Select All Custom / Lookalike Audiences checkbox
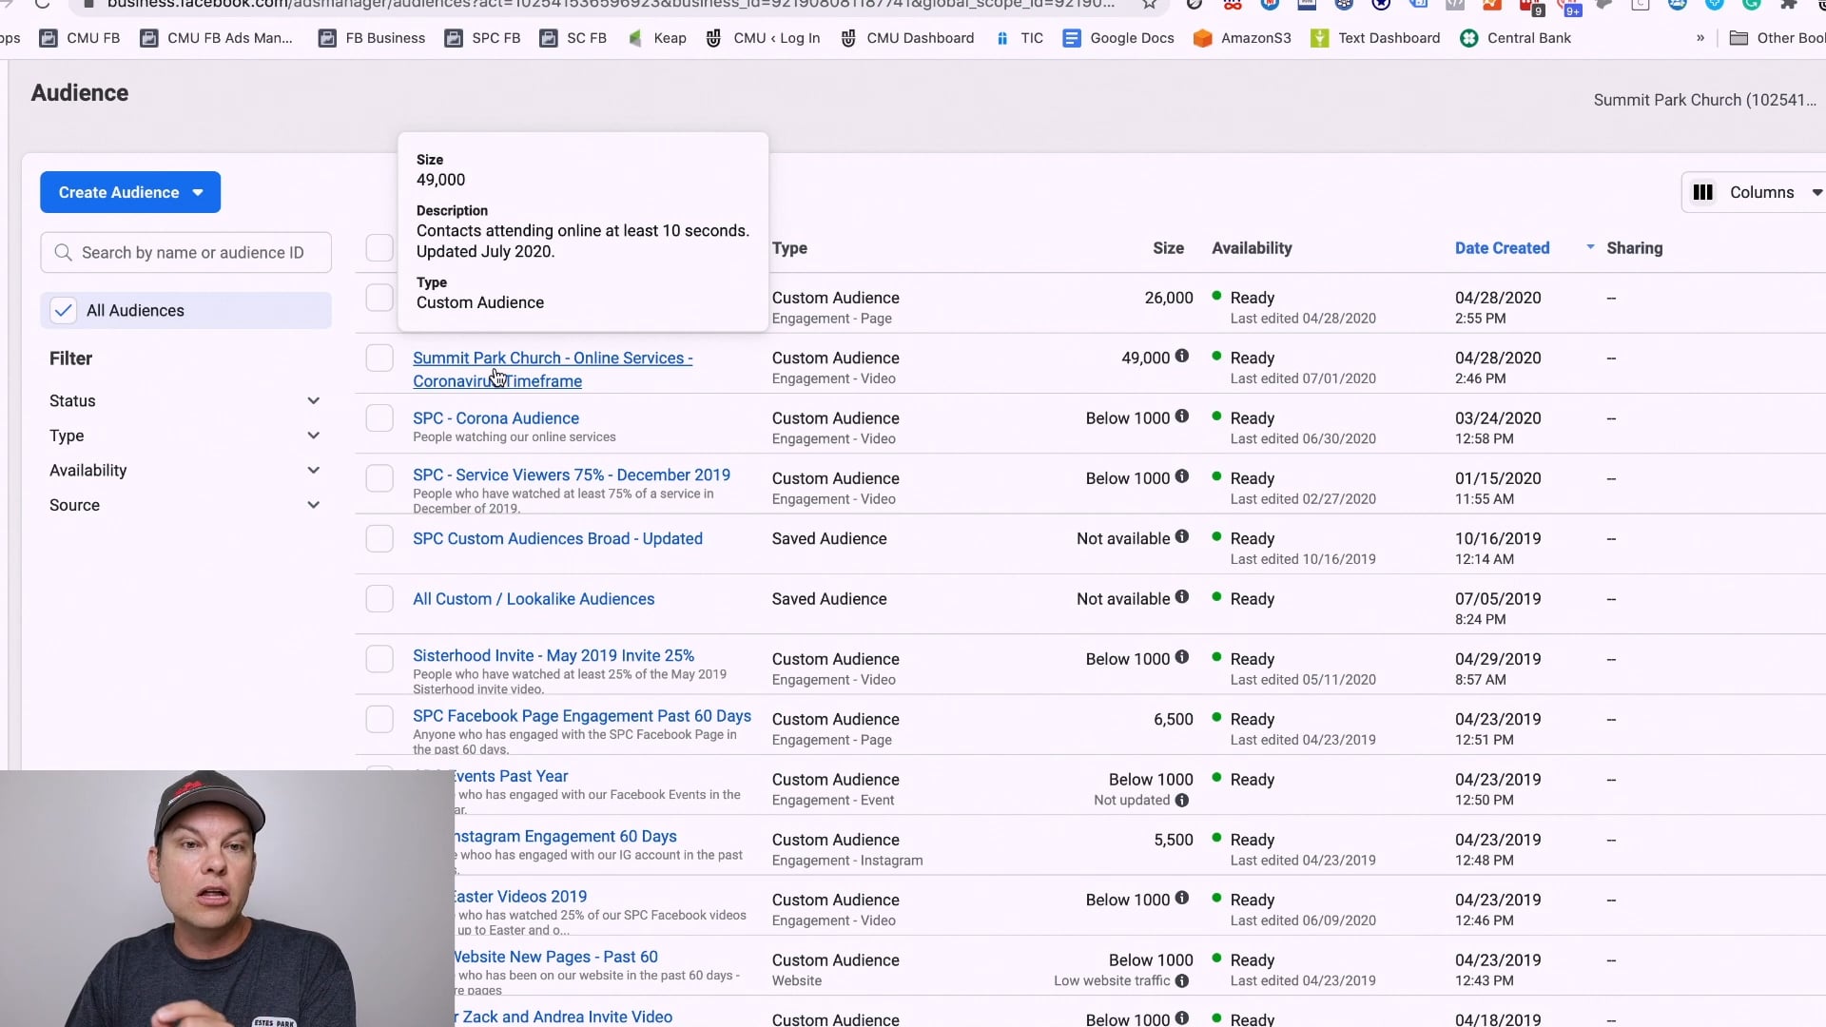The image size is (1826, 1027). coord(379,599)
